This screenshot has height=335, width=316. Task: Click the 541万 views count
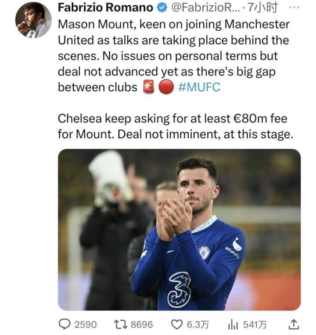point(255,324)
